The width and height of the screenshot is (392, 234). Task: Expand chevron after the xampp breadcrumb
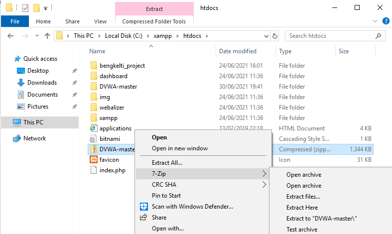[x=177, y=36]
